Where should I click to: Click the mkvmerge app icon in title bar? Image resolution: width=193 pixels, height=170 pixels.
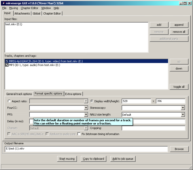(3, 3)
